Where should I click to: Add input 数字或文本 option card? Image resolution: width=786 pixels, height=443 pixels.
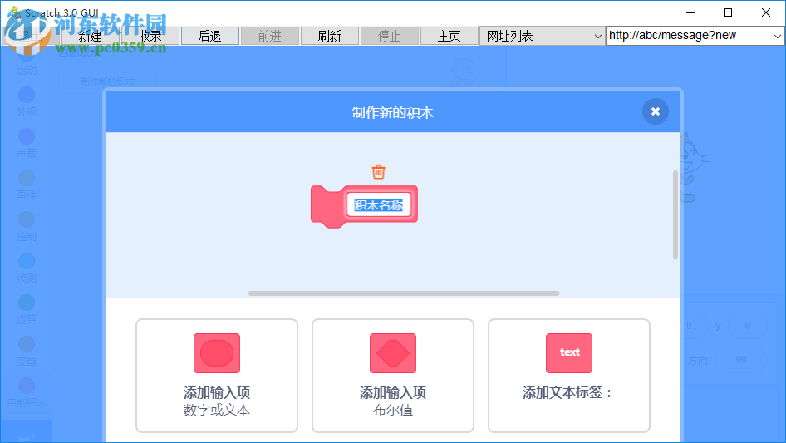click(x=217, y=376)
